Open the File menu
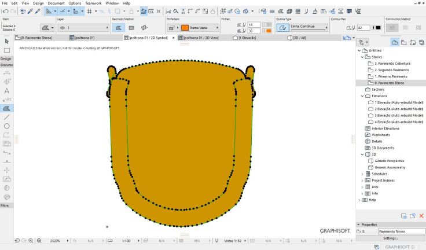This screenshot has height=250, width=426. [5, 3]
